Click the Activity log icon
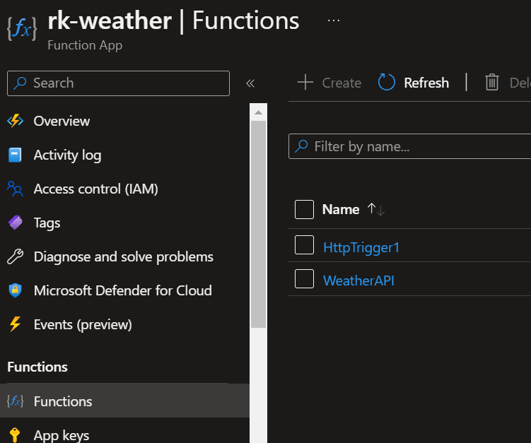The width and height of the screenshot is (531, 443). click(x=15, y=155)
